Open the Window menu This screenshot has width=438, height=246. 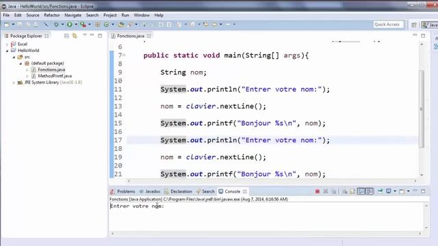[x=142, y=15]
